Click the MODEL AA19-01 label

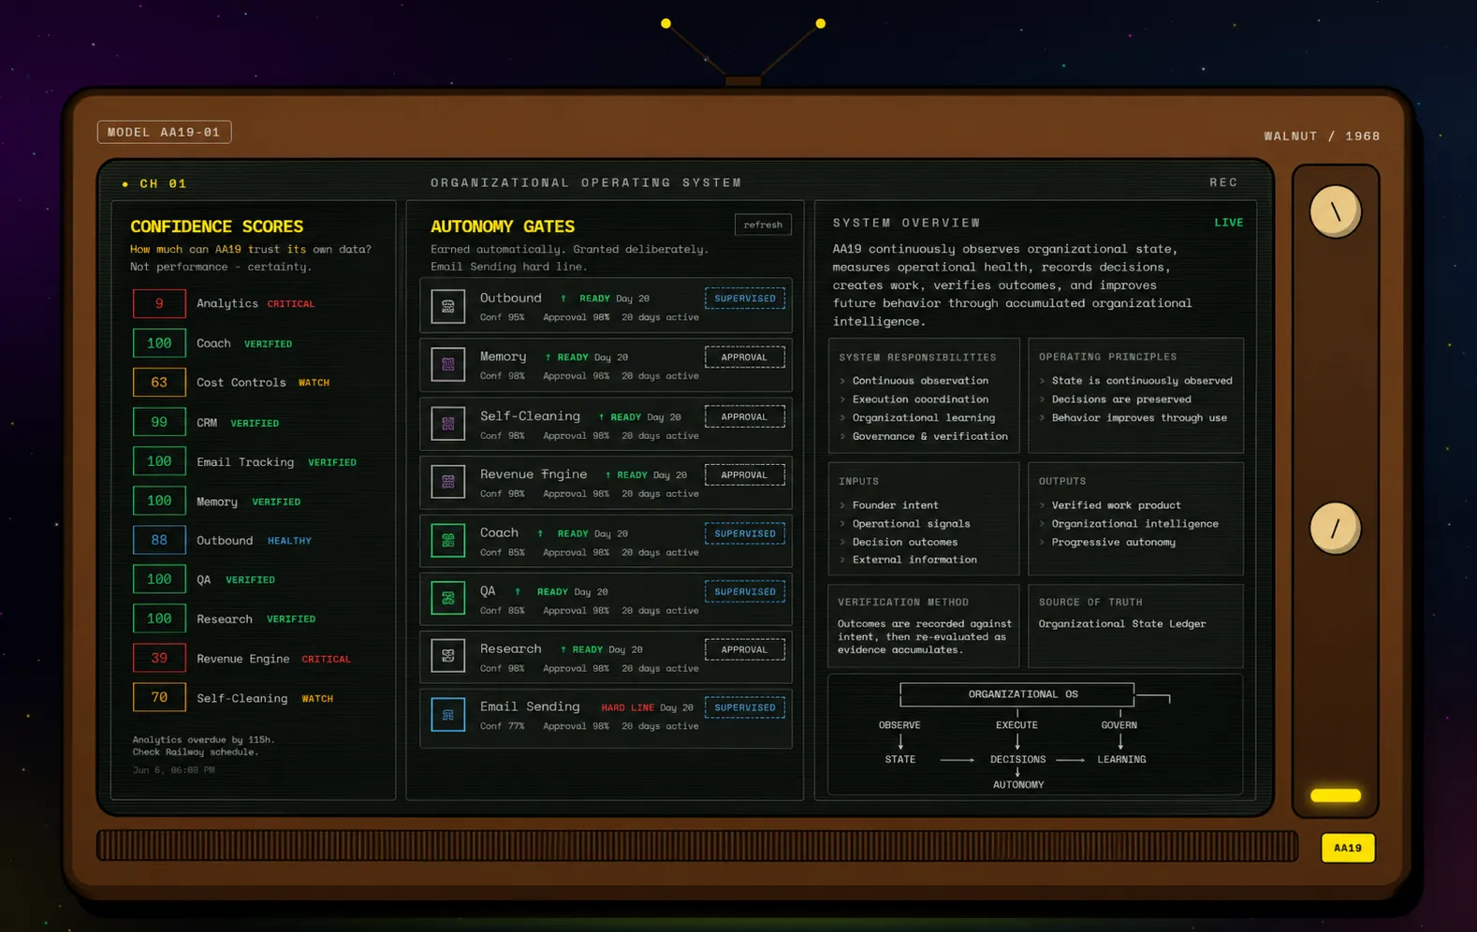tap(164, 132)
